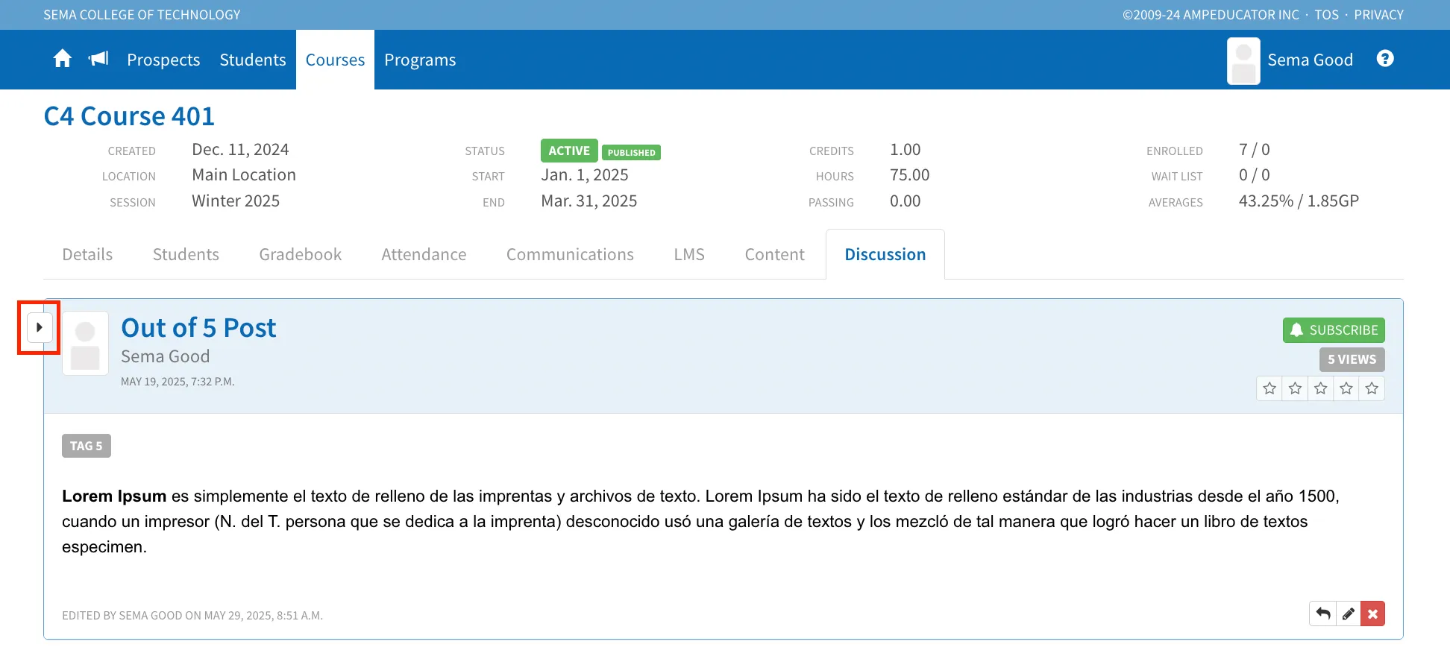Click the SEMA COLLEGE OF TECHNOLOGY header text

[x=142, y=15]
